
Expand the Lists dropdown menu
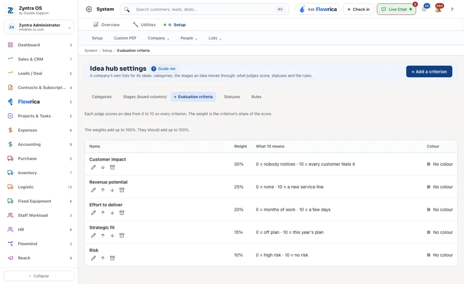pos(215,38)
